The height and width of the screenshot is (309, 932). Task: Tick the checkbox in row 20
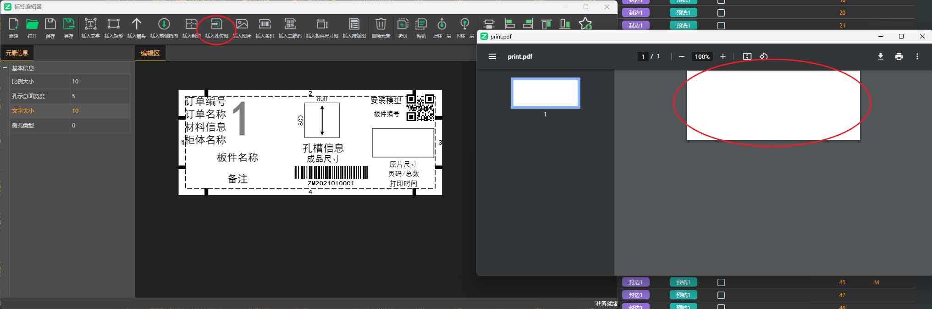721,13
